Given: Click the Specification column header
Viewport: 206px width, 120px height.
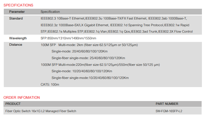Looking at the screenshot, I should (x=50, y=12).
